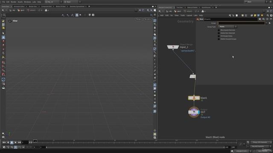The height and width of the screenshot is (153, 273).
Task: Toggle Delete Non Selected checkbox
Action: (219, 33)
